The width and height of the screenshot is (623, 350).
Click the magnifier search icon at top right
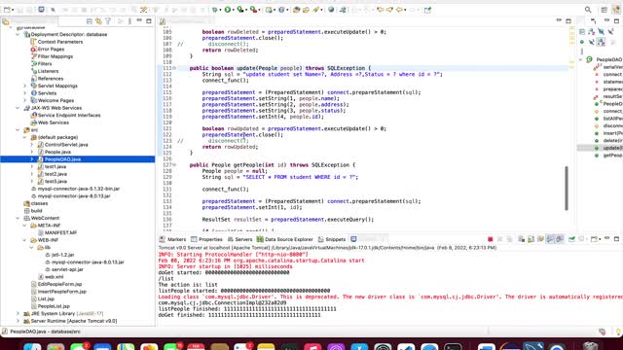pyautogui.click(x=588, y=10)
